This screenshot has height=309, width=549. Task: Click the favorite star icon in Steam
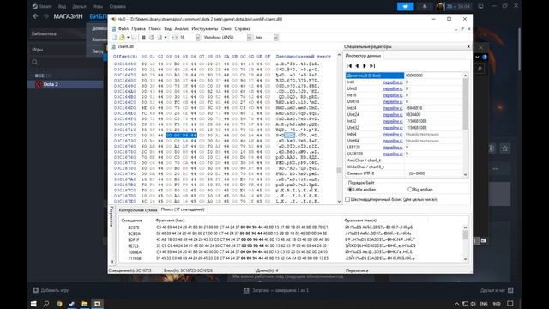click(x=504, y=148)
